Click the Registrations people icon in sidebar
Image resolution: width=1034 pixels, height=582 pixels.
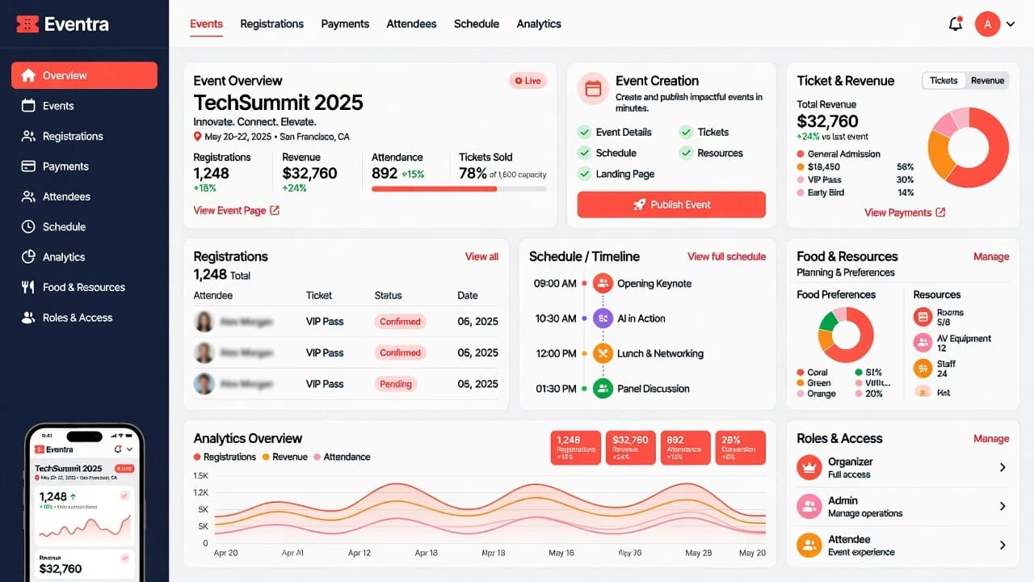click(x=28, y=136)
